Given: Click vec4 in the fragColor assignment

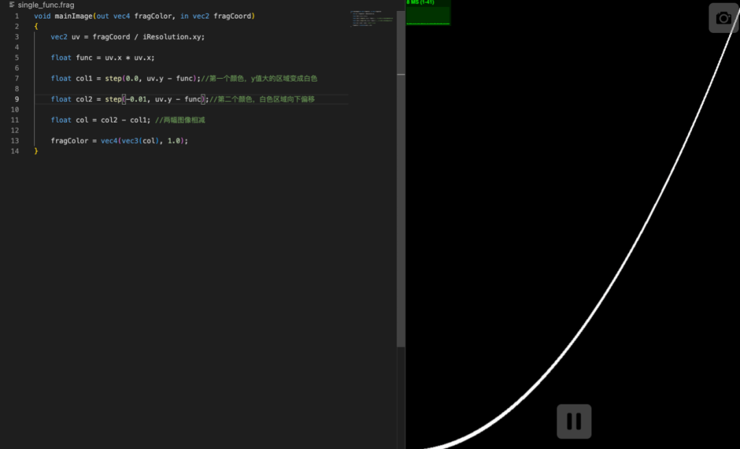Looking at the screenshot, I should point(109,141).
